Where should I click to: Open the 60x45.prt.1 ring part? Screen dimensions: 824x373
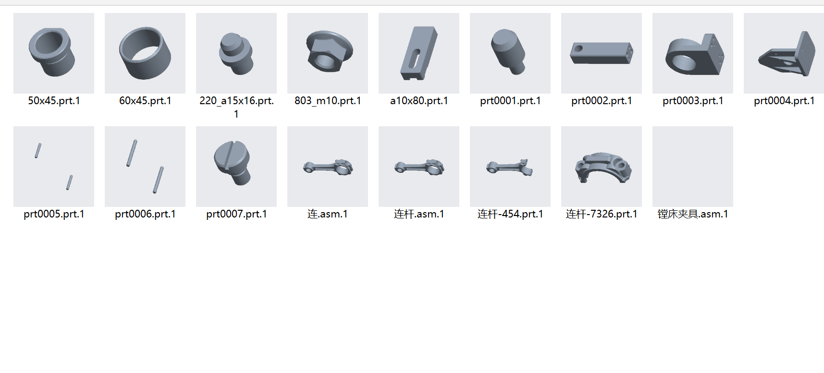(145, 53)
